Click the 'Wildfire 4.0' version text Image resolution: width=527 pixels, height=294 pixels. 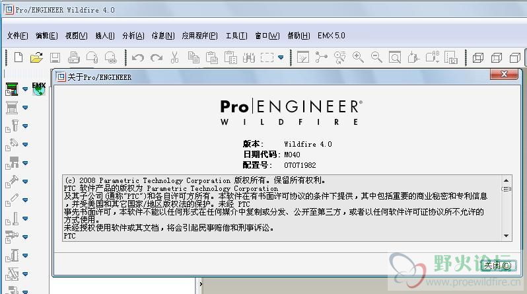click(x=308, y=144)
